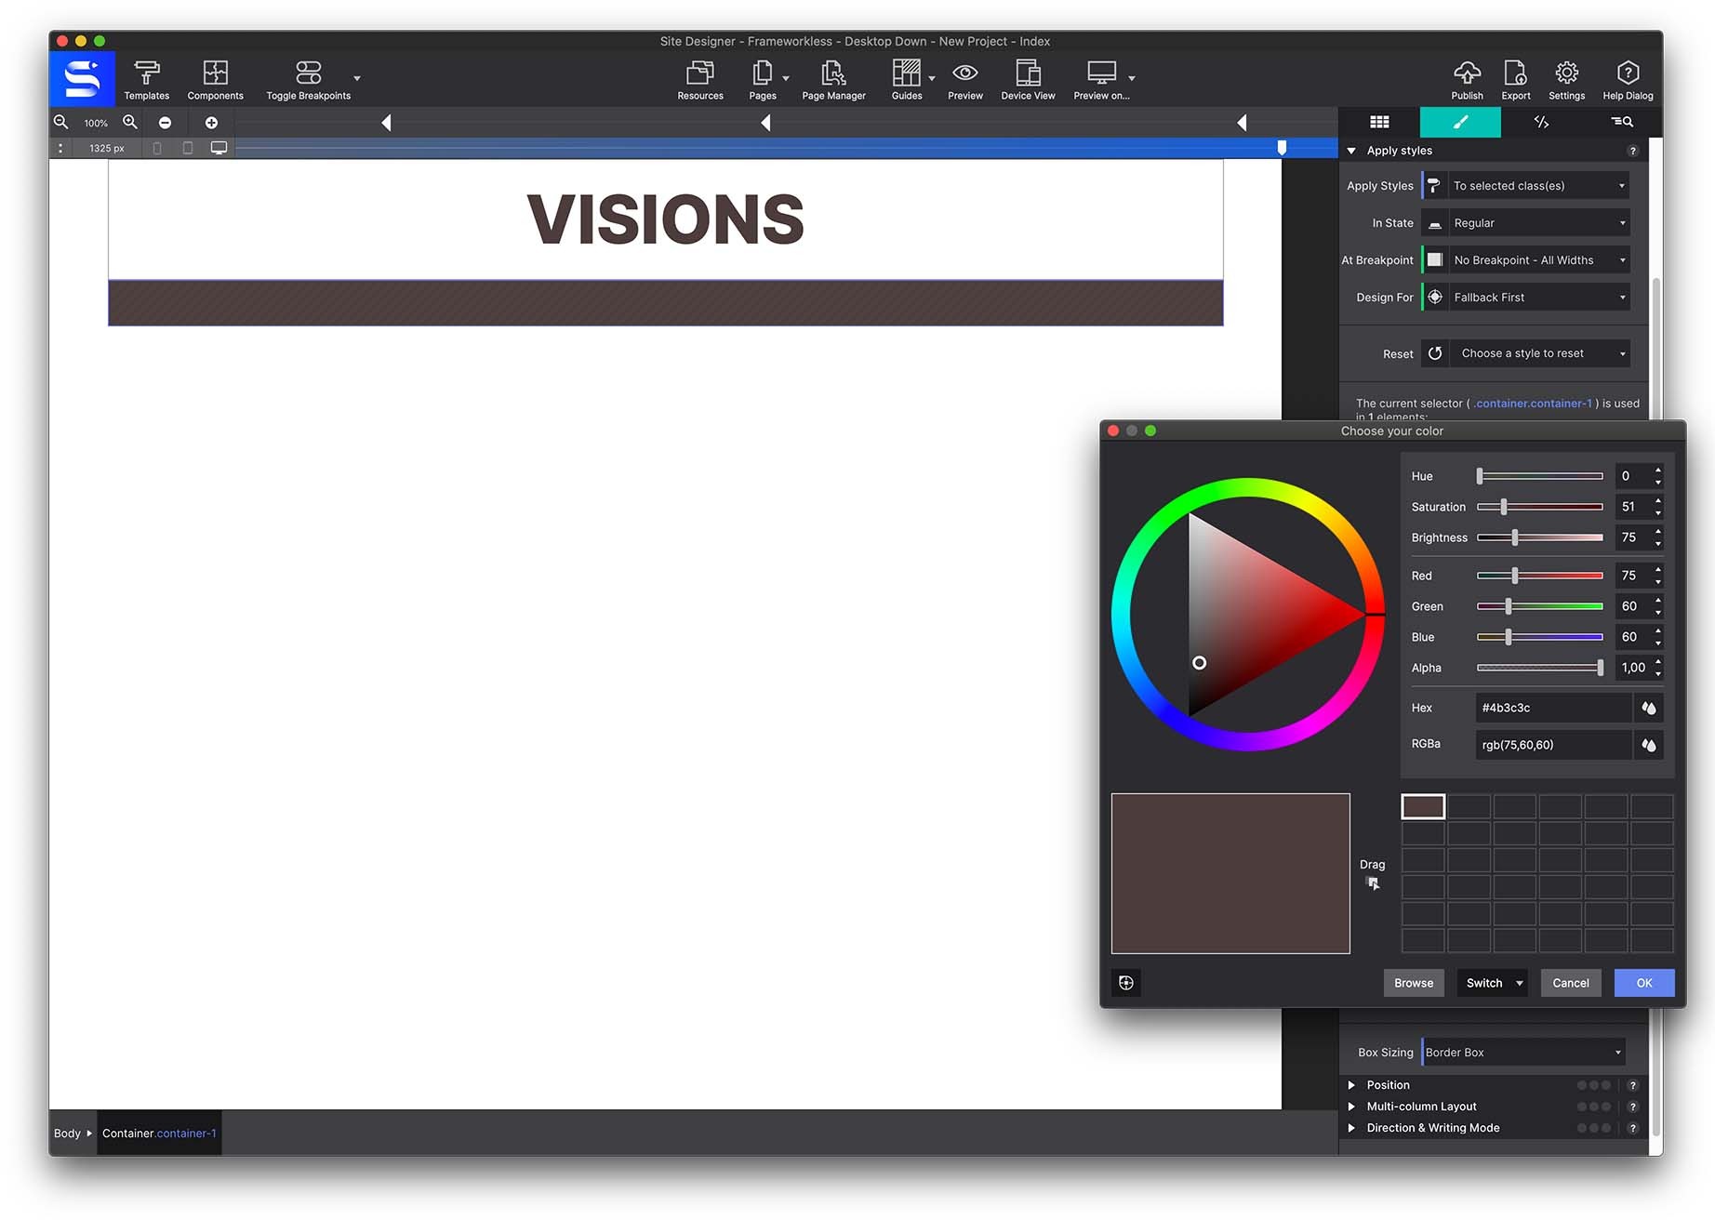Select Body in the breadcrumb bar

click(x=67, y=1134)
